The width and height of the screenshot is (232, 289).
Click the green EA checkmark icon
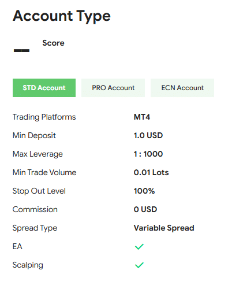tap(139, 246)
